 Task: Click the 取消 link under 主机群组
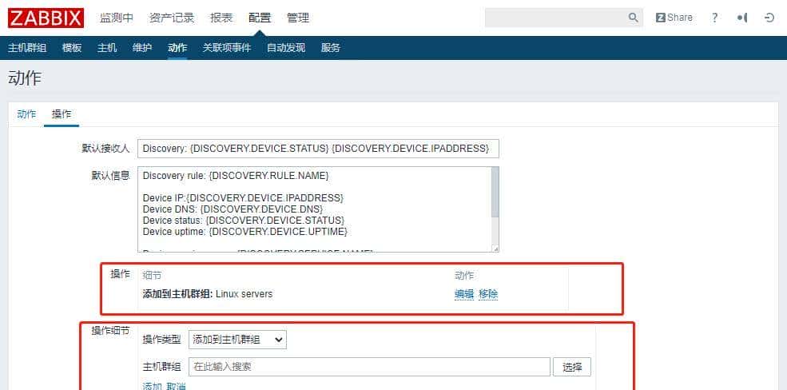click(176, 387)
